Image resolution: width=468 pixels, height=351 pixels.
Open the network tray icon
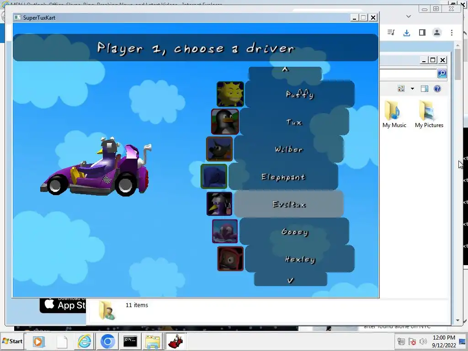coord(401,341)
